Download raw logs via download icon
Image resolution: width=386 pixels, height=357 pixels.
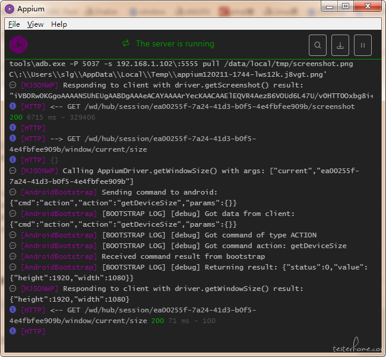coord(340,45)
